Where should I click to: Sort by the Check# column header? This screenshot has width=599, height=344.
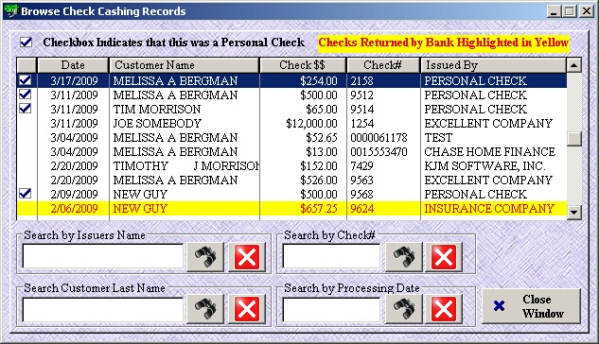(383, 65)
